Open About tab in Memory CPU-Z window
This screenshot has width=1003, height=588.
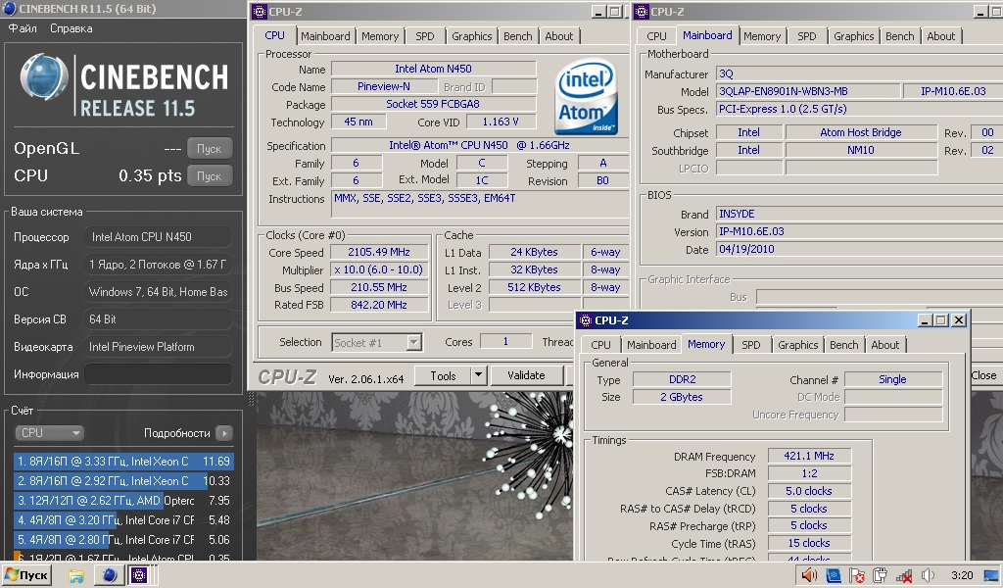(885, 345)
